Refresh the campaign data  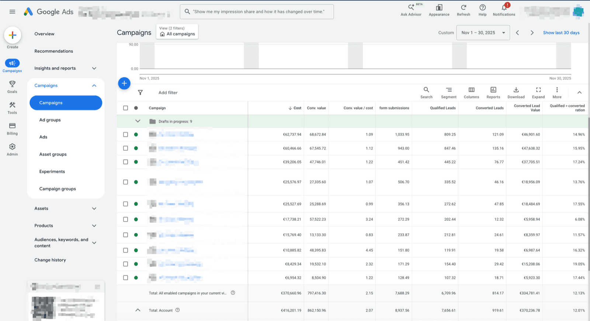[464, 10]
